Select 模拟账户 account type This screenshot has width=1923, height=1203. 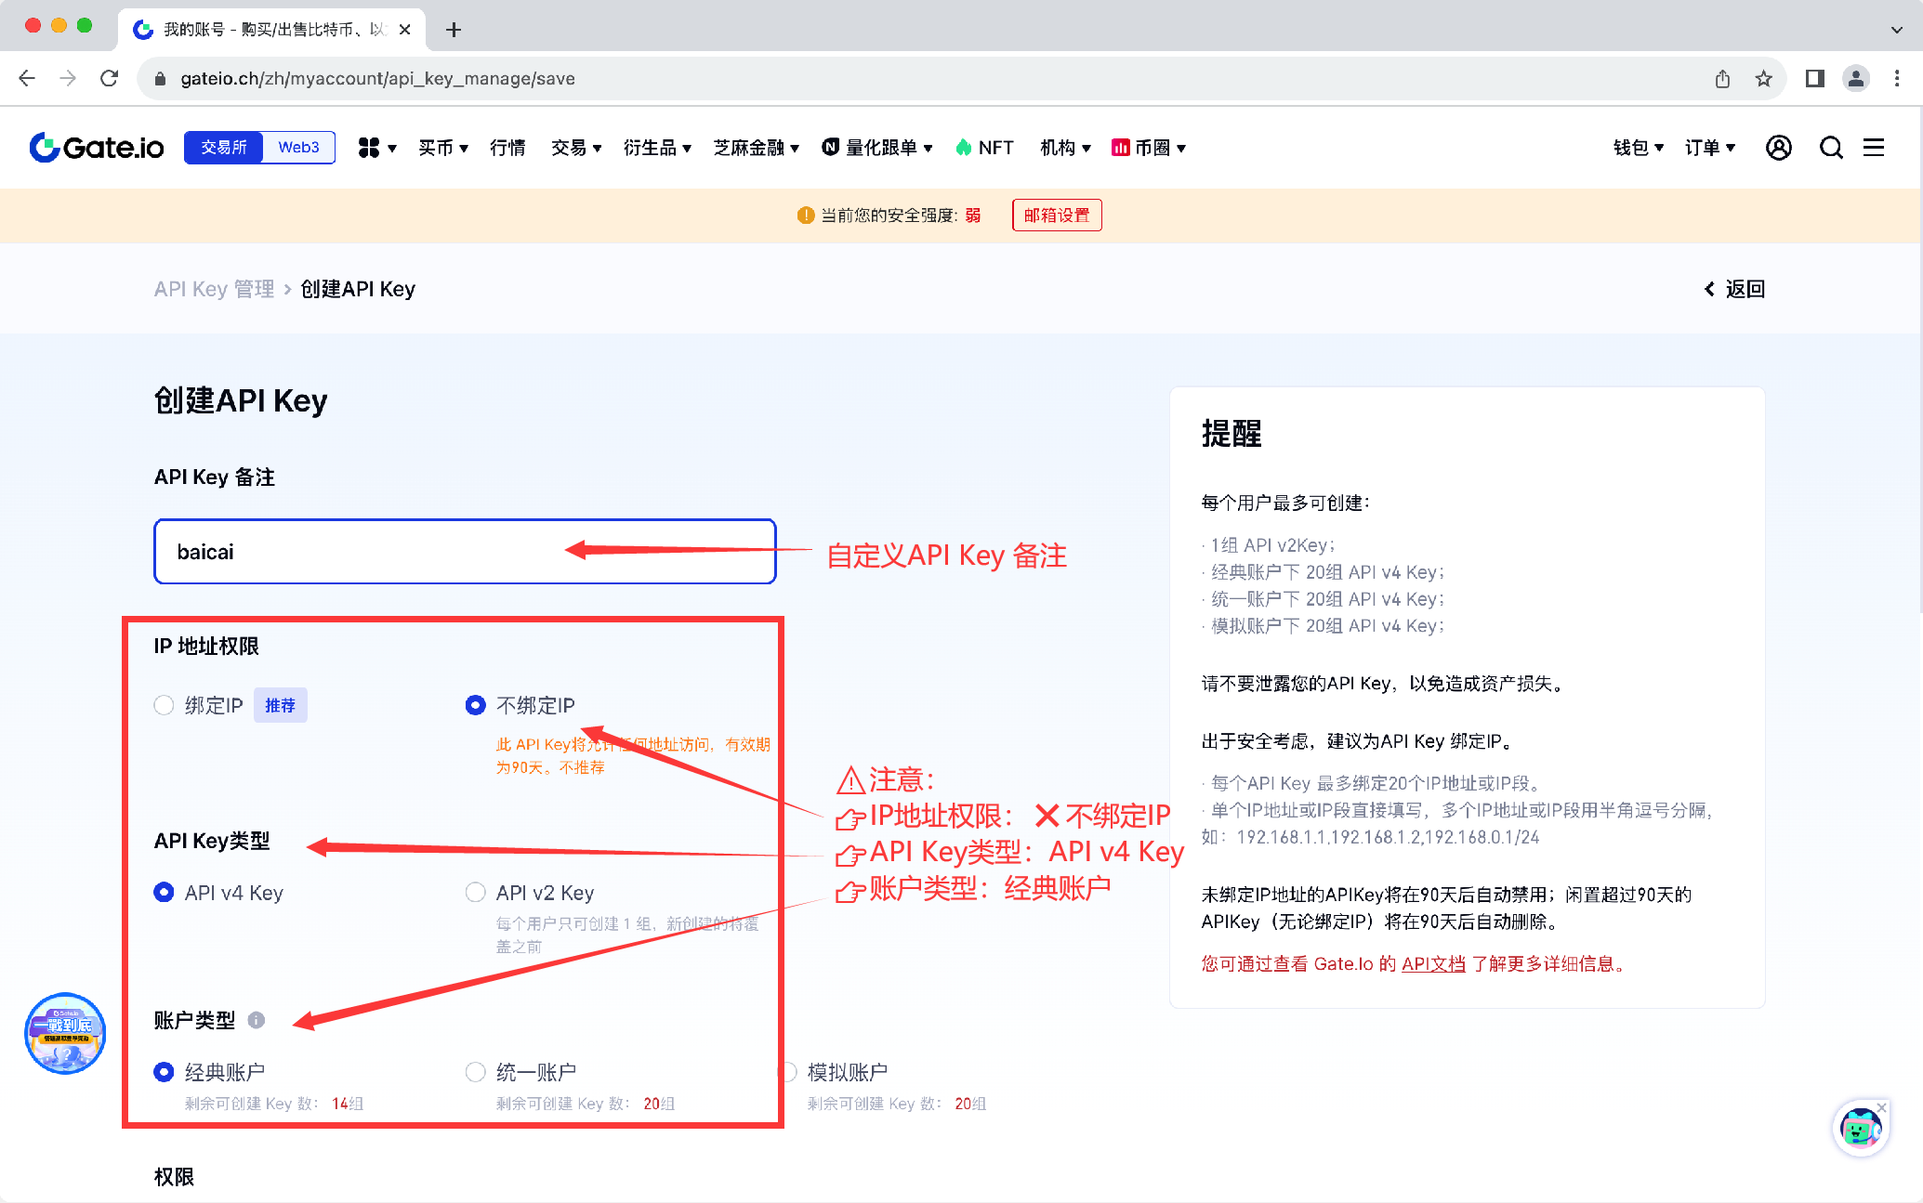tap(788, 1072)
